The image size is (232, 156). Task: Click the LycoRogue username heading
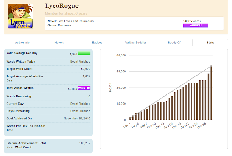coord(62,6)
